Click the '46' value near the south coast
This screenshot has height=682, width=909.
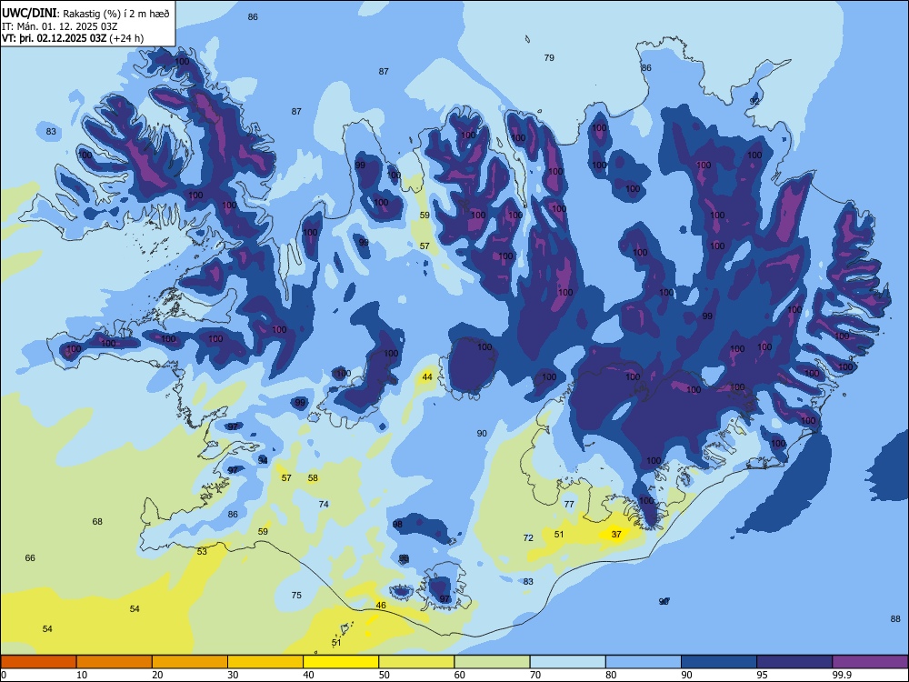(381, 606)
